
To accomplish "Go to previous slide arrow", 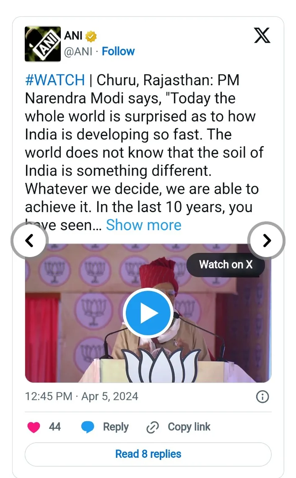I will [x=29, y=240].
